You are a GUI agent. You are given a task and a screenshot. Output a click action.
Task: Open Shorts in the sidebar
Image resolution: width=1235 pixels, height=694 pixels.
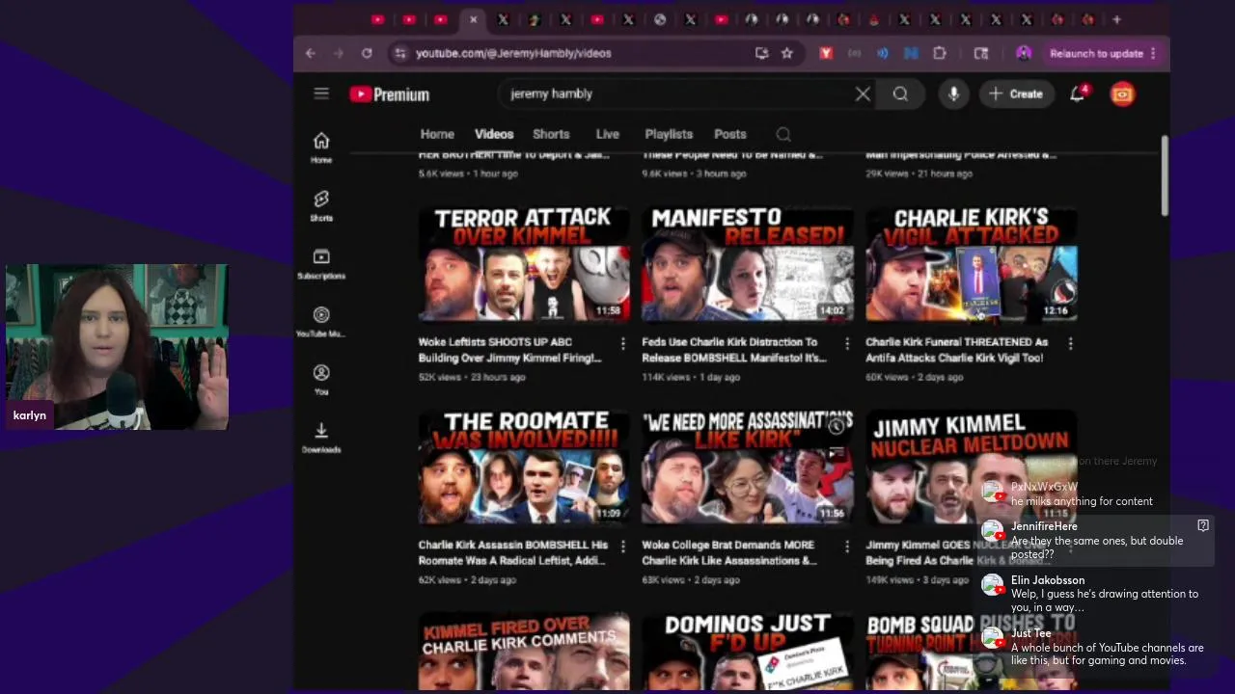(x=321, y=205)
